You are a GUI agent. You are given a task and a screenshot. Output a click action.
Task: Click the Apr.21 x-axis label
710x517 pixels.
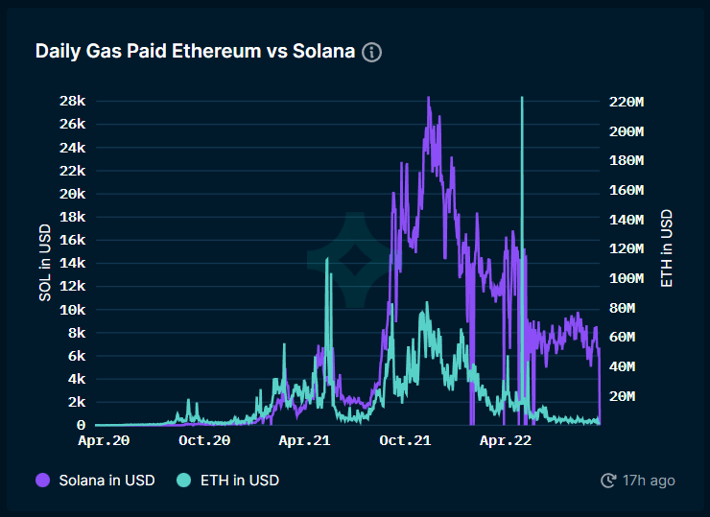305,441
